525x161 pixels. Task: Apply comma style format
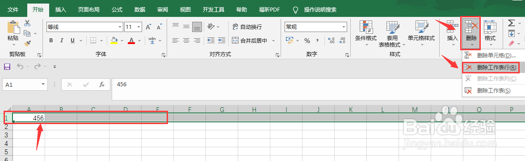(318, 41)
